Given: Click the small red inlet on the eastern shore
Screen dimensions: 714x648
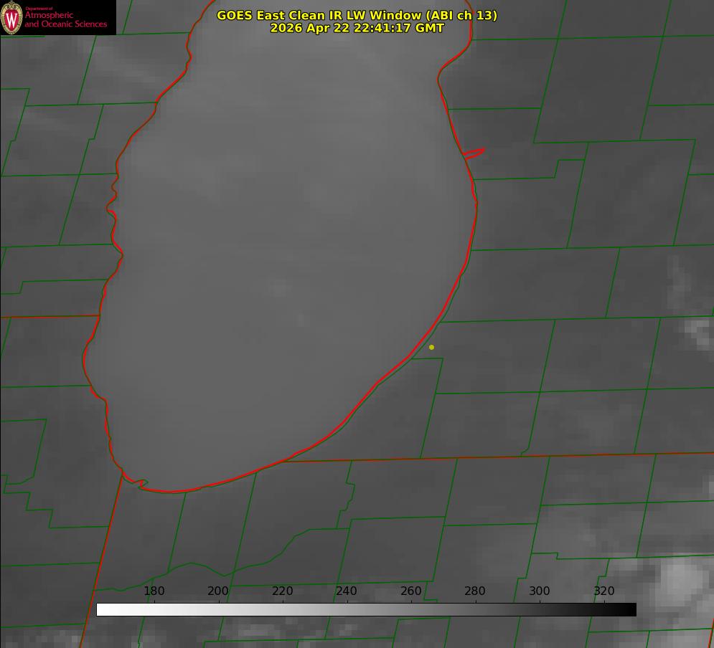Looking at the screenshot, I should [x=474, y=153].
